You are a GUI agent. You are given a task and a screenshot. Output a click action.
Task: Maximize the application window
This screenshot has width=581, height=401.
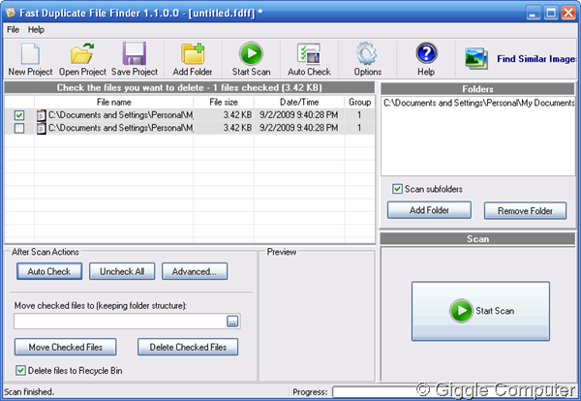click(x=551, y=13)
